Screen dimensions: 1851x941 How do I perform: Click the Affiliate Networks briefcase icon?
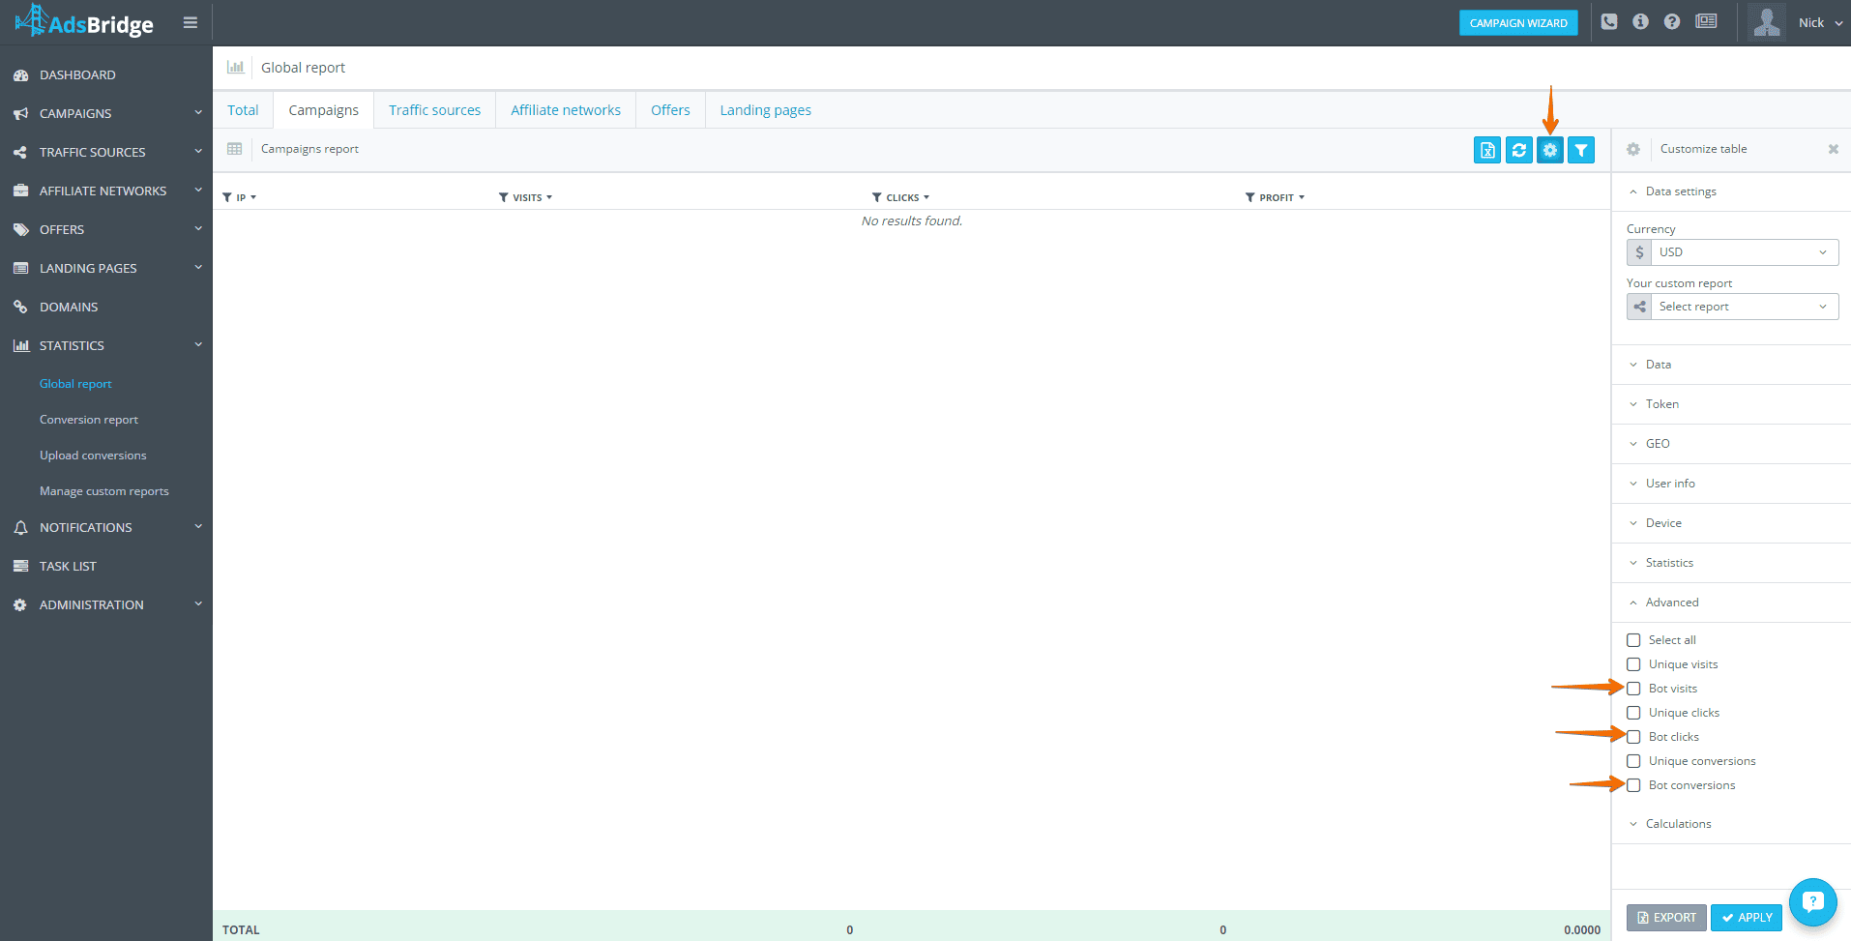coord(20,191)
